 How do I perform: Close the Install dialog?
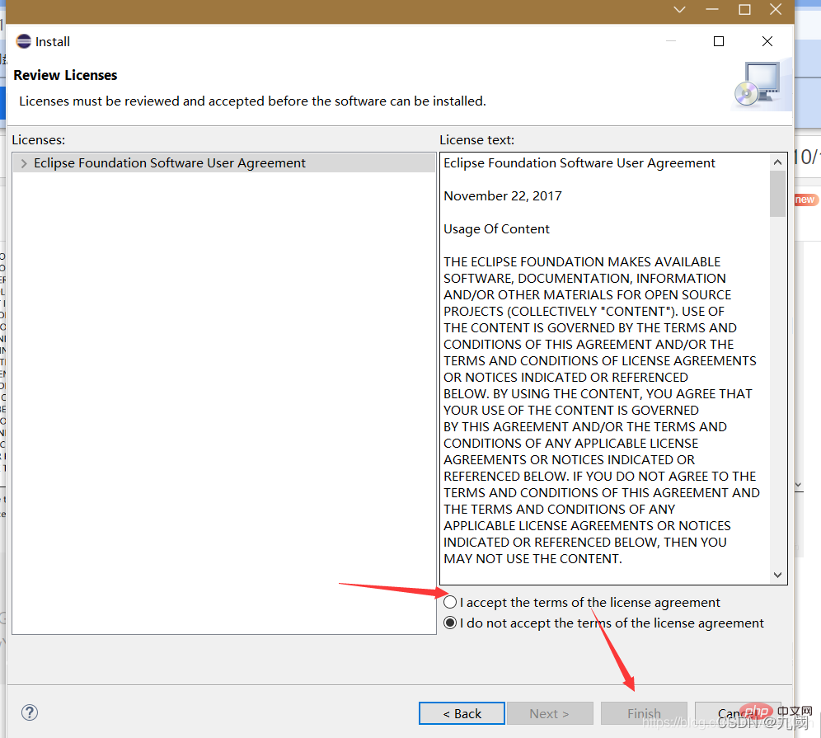767,41
